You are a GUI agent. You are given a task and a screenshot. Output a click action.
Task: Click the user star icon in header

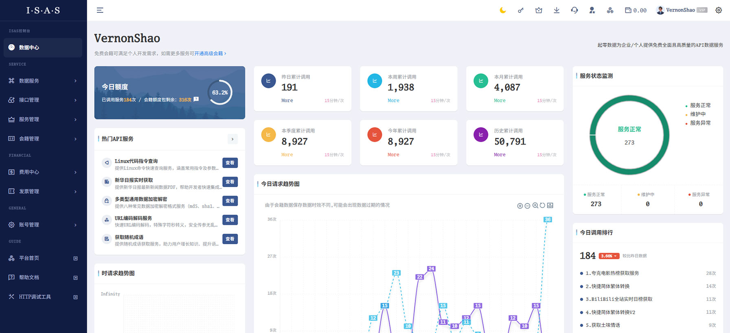point(592,10)
